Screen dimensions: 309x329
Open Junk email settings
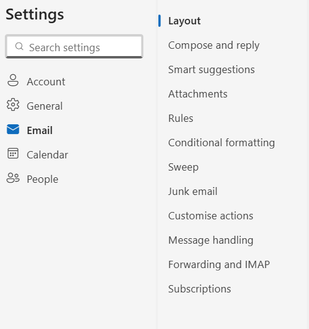click(x=193, y=191)
